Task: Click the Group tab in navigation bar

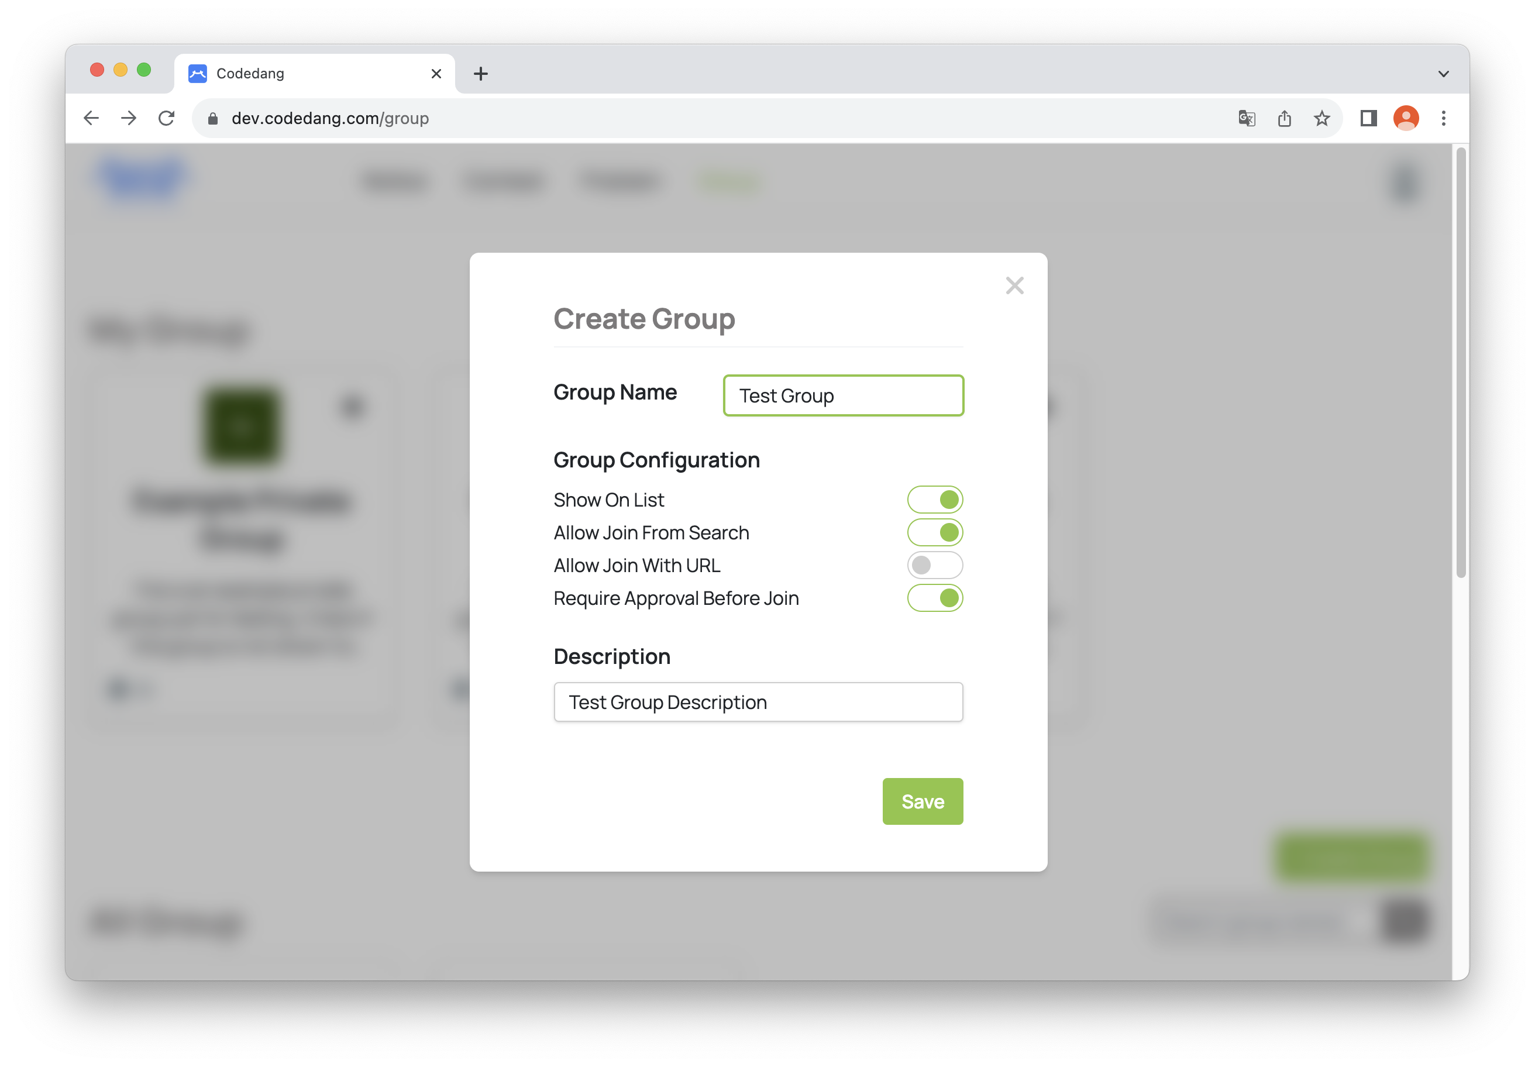Action: [729, 181]
